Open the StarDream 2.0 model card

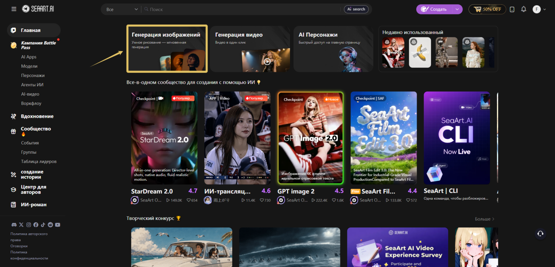(x=164, y=138)
